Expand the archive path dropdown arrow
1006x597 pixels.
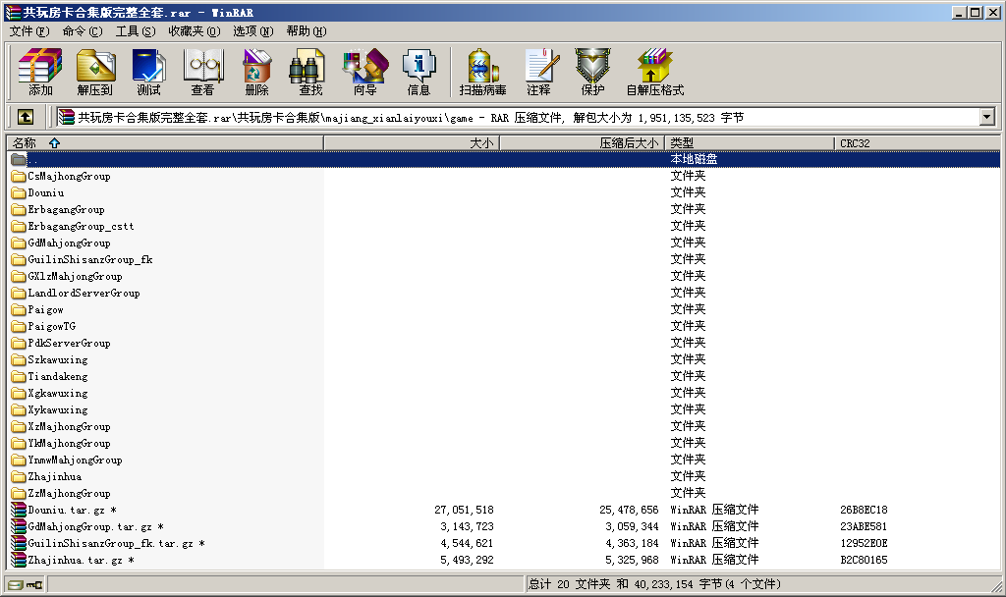[x=986, y=117]
